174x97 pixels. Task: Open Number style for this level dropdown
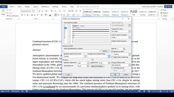pyautogui.click(x=85, y=56)
